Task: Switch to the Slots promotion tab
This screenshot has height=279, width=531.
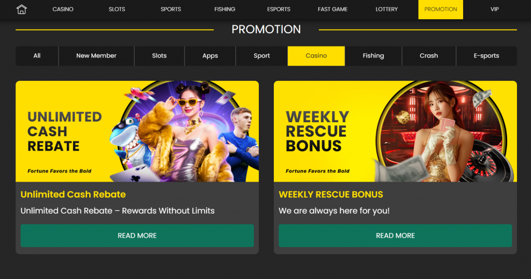Action: (159, 56)
